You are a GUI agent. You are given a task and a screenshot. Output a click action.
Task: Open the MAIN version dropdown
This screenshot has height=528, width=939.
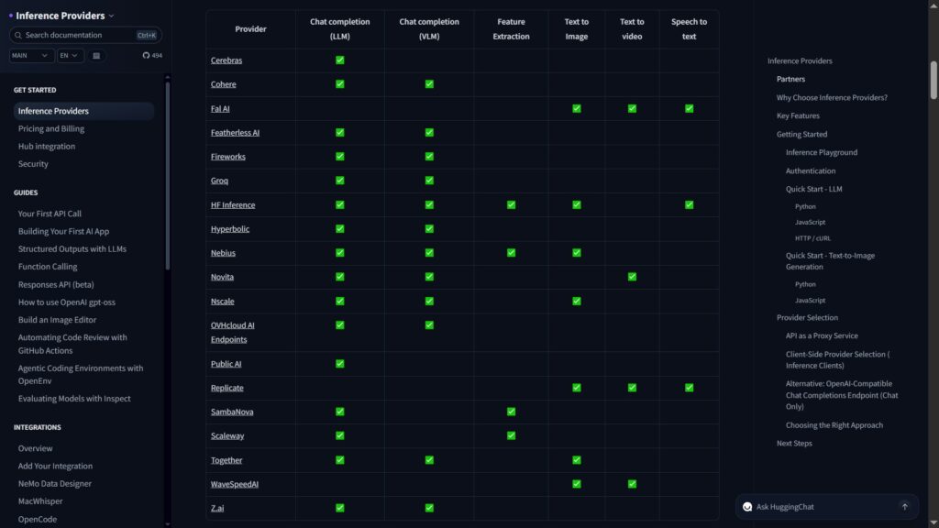coord(32,55)
